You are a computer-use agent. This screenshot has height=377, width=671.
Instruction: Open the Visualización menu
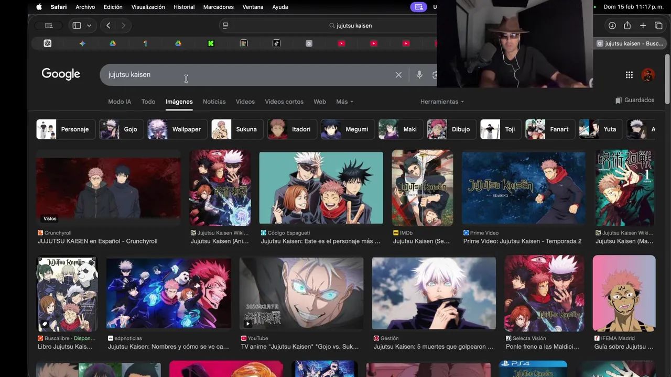[x=148, y=7]
